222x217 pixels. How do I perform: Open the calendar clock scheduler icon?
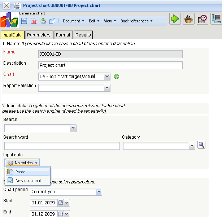(x=202, y=19)
